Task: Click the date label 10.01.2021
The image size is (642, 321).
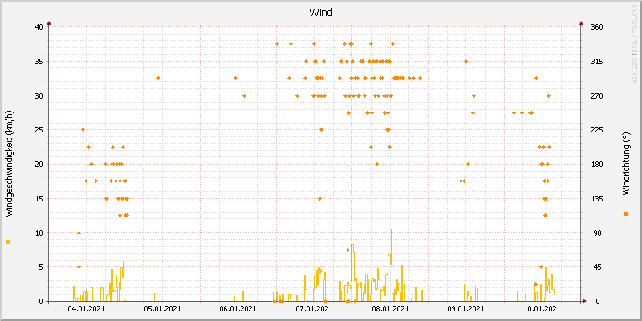Action: (542, 308)
